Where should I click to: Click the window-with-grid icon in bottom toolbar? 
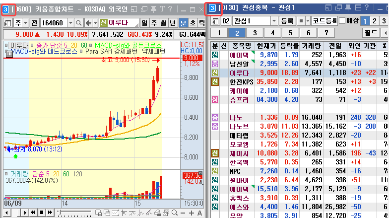(98, 213)
